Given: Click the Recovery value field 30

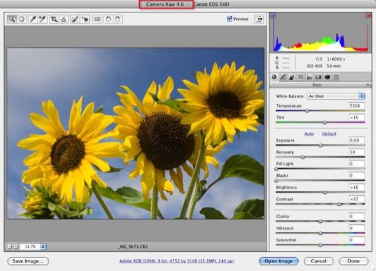Looking at the screenshot, I should [x=357, y=152].
